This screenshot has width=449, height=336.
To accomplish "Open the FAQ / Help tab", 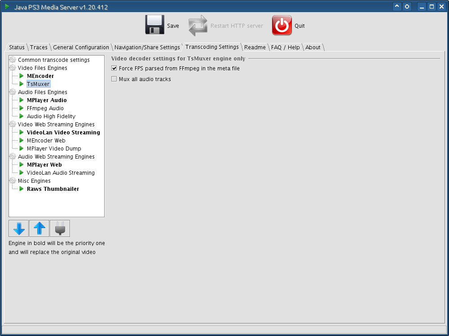I will [285, 47].
